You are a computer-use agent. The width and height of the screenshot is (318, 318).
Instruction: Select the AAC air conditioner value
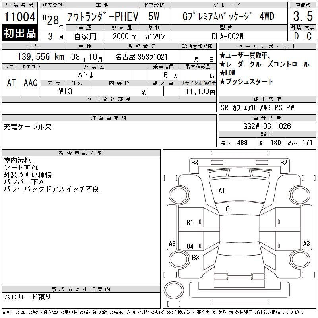tap(31, 83)
